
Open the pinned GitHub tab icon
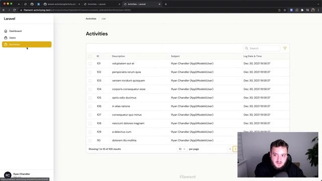click(32, 4)
